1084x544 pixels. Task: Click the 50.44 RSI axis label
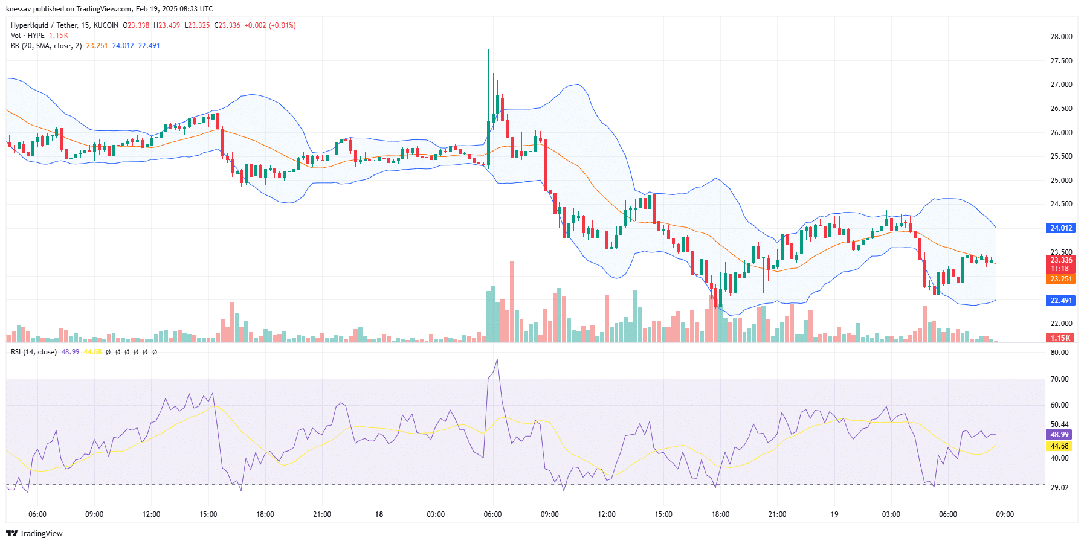pyautogui.click(x=1059, y=424)
